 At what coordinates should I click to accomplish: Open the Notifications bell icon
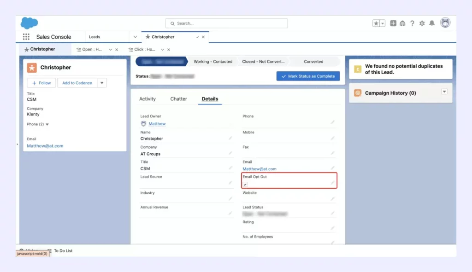[432, 23]
